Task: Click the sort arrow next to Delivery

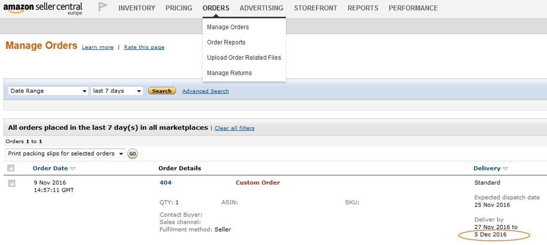Action: coord(505,169)
